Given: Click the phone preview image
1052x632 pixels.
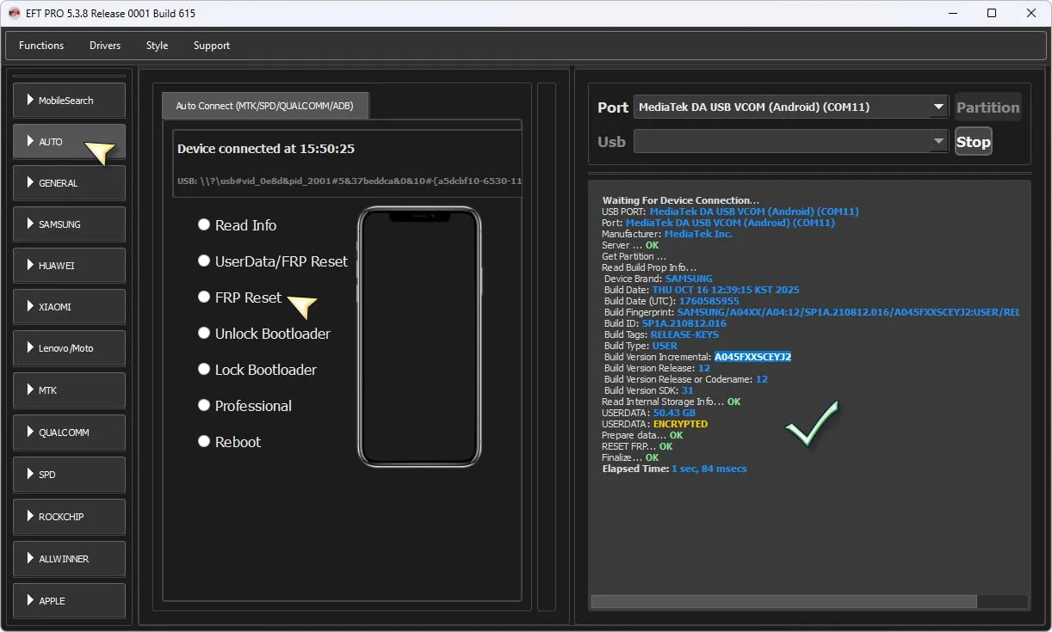Looking at the screenshot, I should (419, 337).
